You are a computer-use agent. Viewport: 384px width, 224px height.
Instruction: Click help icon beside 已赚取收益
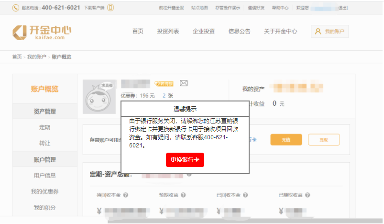point(307,195)
